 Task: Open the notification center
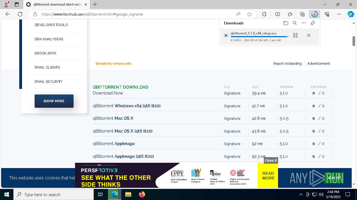(348, 194)
